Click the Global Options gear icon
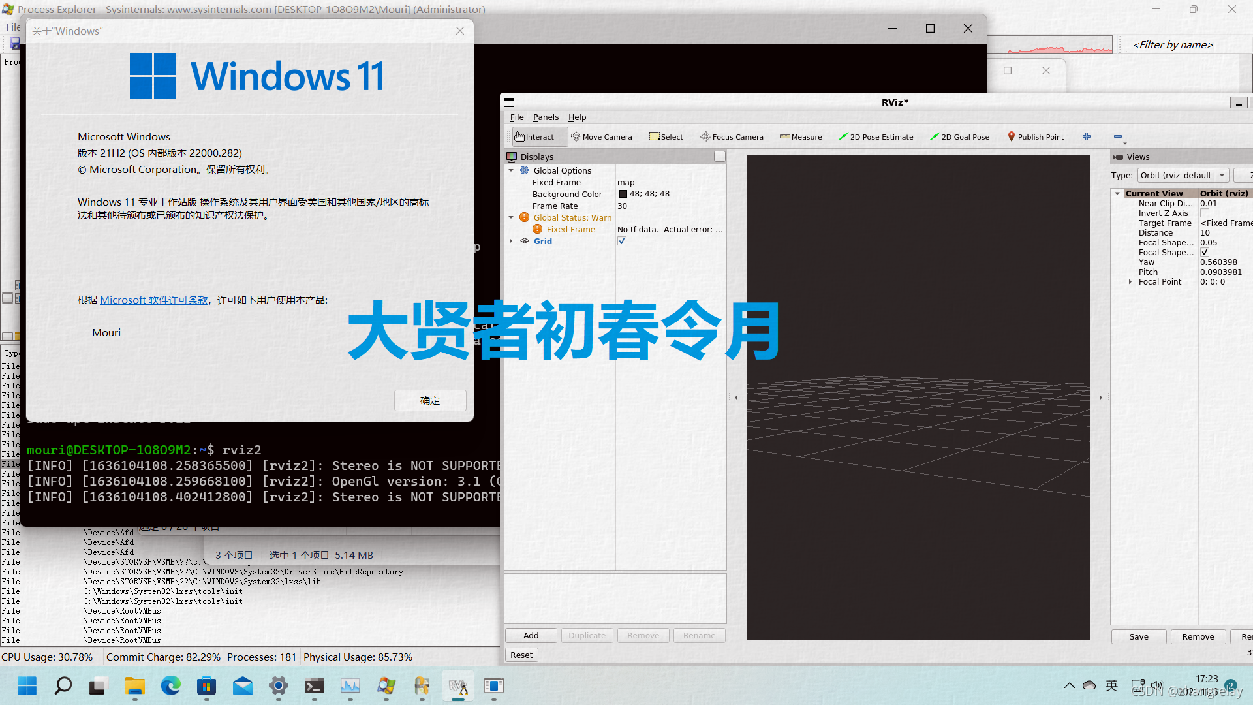Image resolution: width=1253 pixels, height=705 pixels. click(x=524, y=170)
